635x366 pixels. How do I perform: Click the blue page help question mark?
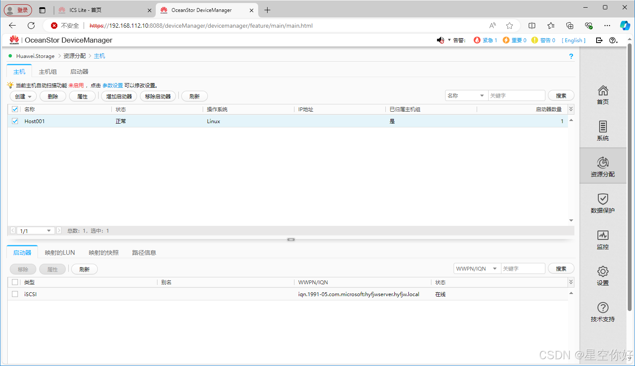pyautogui.click(x=571, y=56)
